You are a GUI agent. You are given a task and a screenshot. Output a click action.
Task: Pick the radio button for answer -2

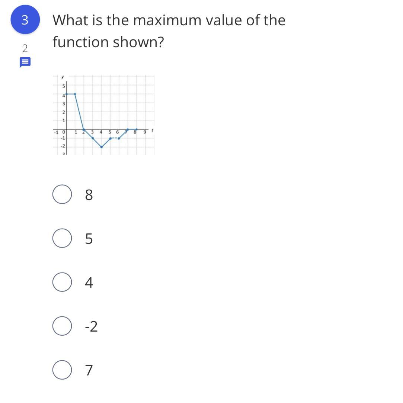click(x=62, y=326)
